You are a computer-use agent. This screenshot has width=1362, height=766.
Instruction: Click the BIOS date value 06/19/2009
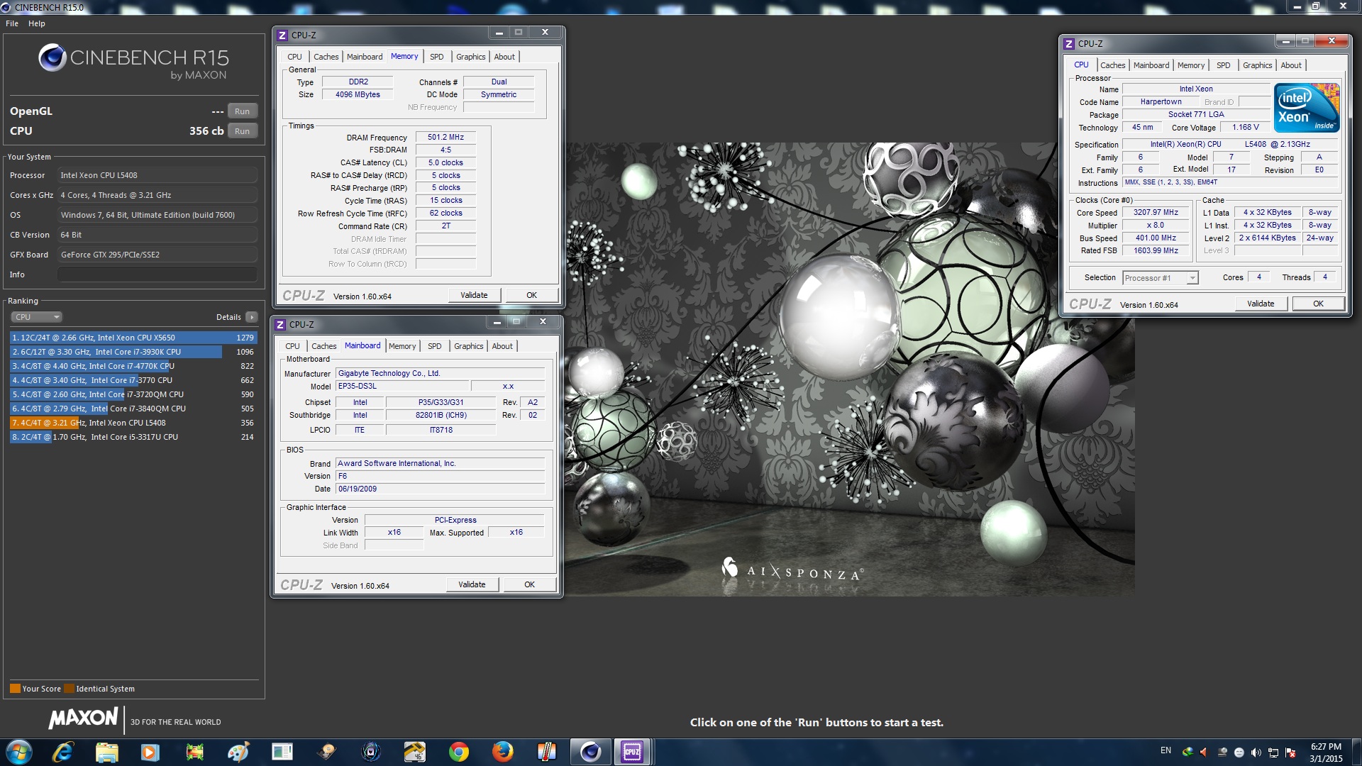(x=440, y=489)
